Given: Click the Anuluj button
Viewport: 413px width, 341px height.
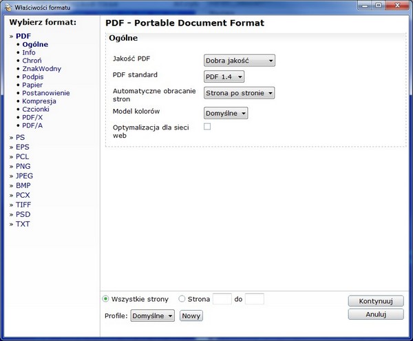Looking at the screenshot, I should (375, 314).
